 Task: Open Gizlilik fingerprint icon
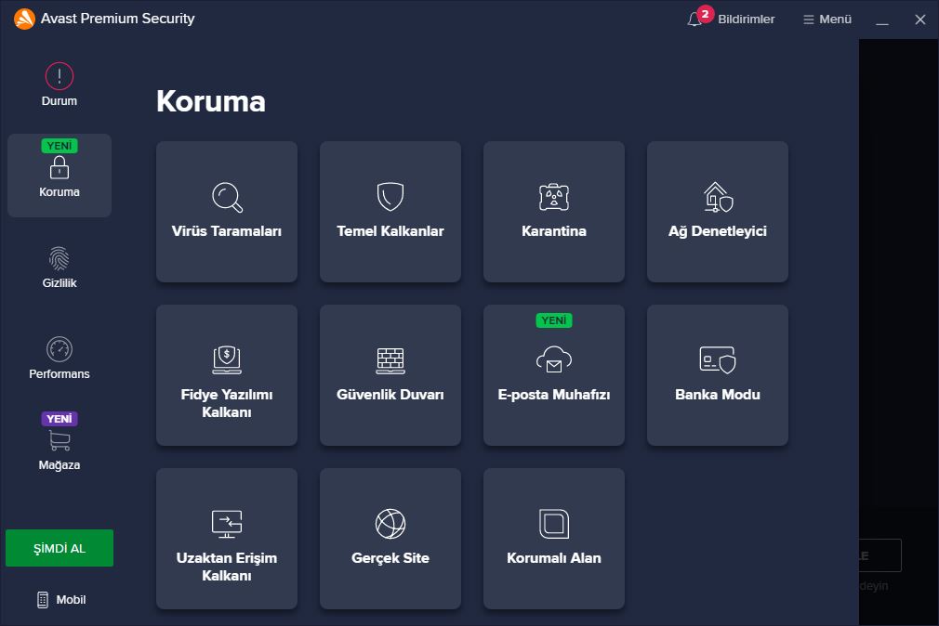click(x=60, y=258)
